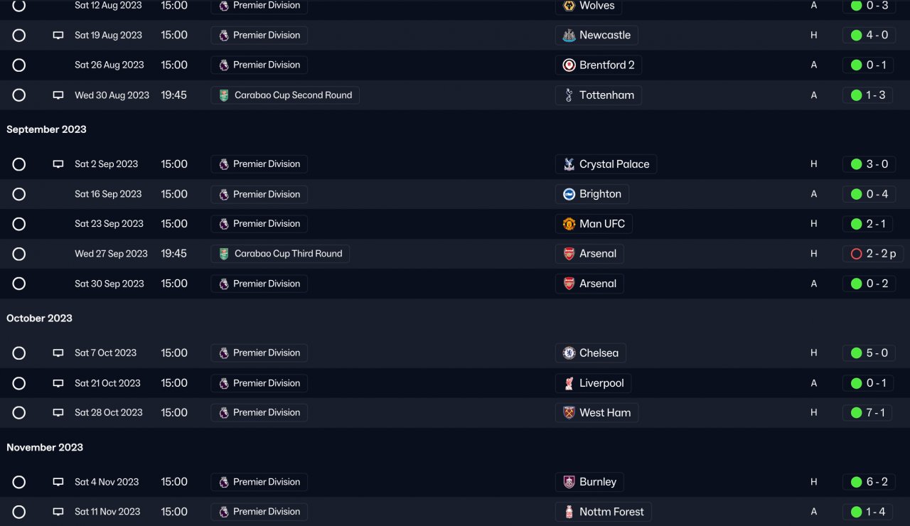Click the TV icon on the Chelsea fixture

(x=58, y=353)
